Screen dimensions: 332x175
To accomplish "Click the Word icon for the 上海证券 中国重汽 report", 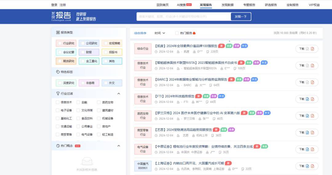I will [307, 166].
